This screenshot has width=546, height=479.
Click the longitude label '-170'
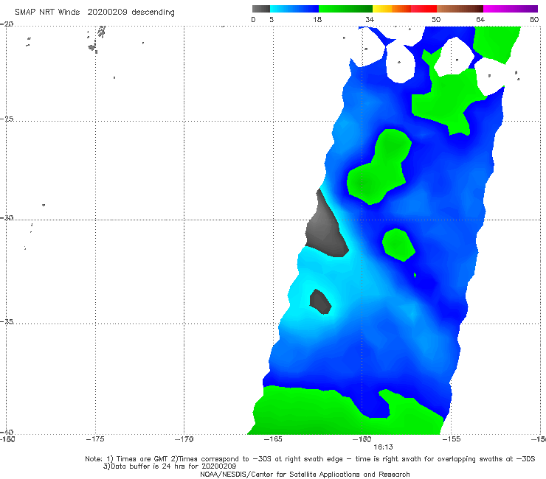[184, 439]
